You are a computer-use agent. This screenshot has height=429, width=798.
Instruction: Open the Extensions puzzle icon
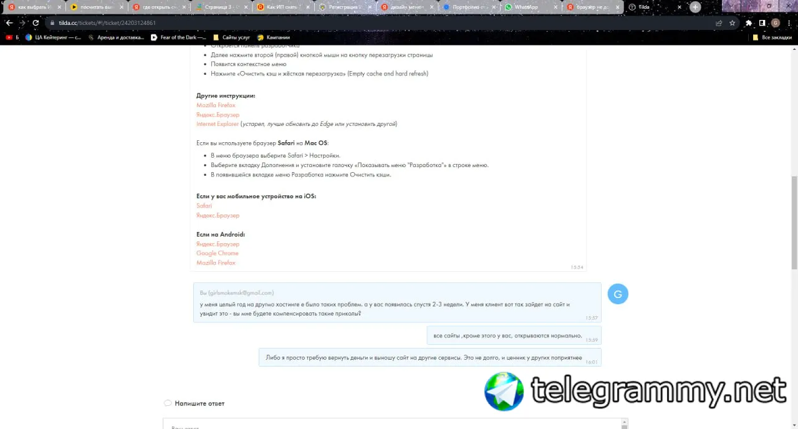(749, 22)
